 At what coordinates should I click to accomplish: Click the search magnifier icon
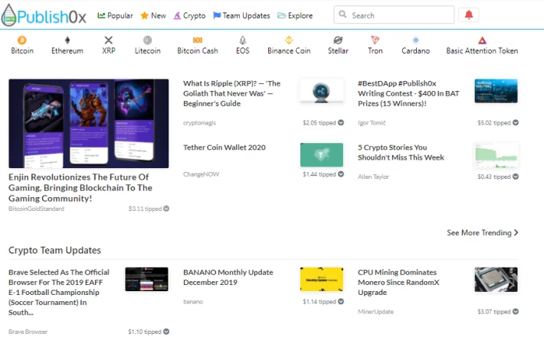click(342, 15)
